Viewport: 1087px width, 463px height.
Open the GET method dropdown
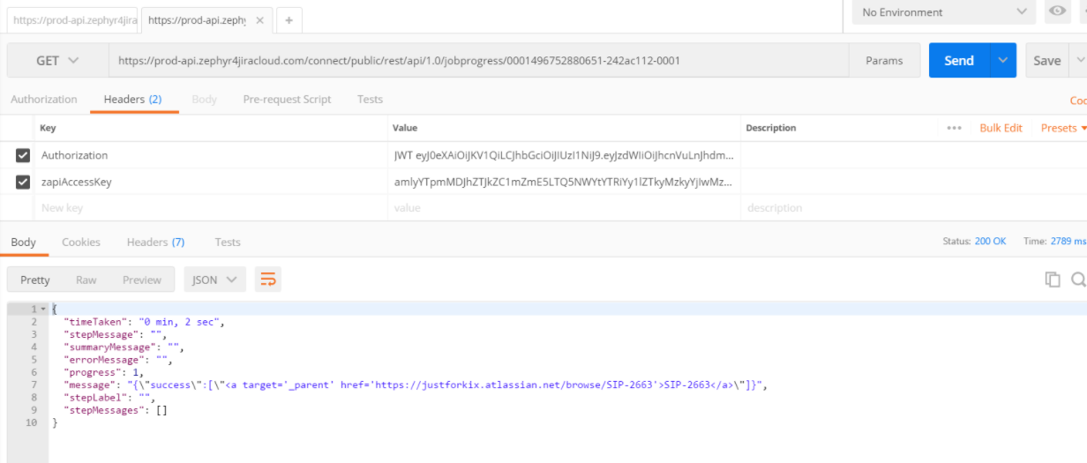57,61
